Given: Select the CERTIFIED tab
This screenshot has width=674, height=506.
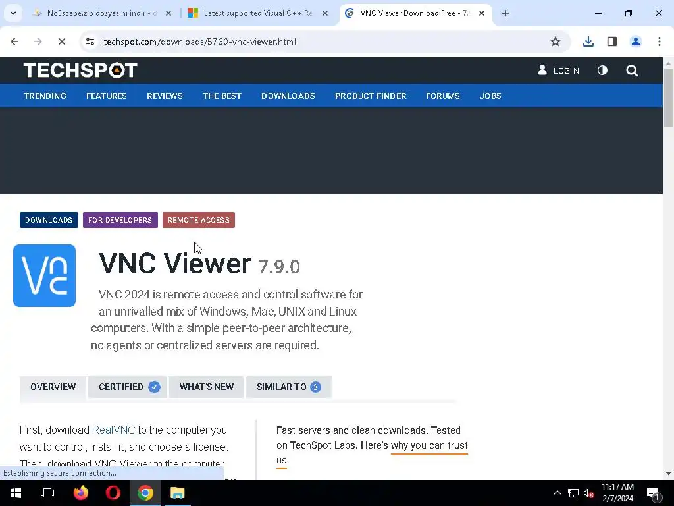Looking at the screenshot, I should [128, 387].
